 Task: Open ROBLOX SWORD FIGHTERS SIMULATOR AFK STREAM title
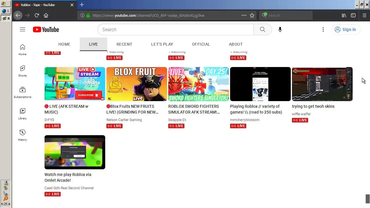tap(194, 109)
